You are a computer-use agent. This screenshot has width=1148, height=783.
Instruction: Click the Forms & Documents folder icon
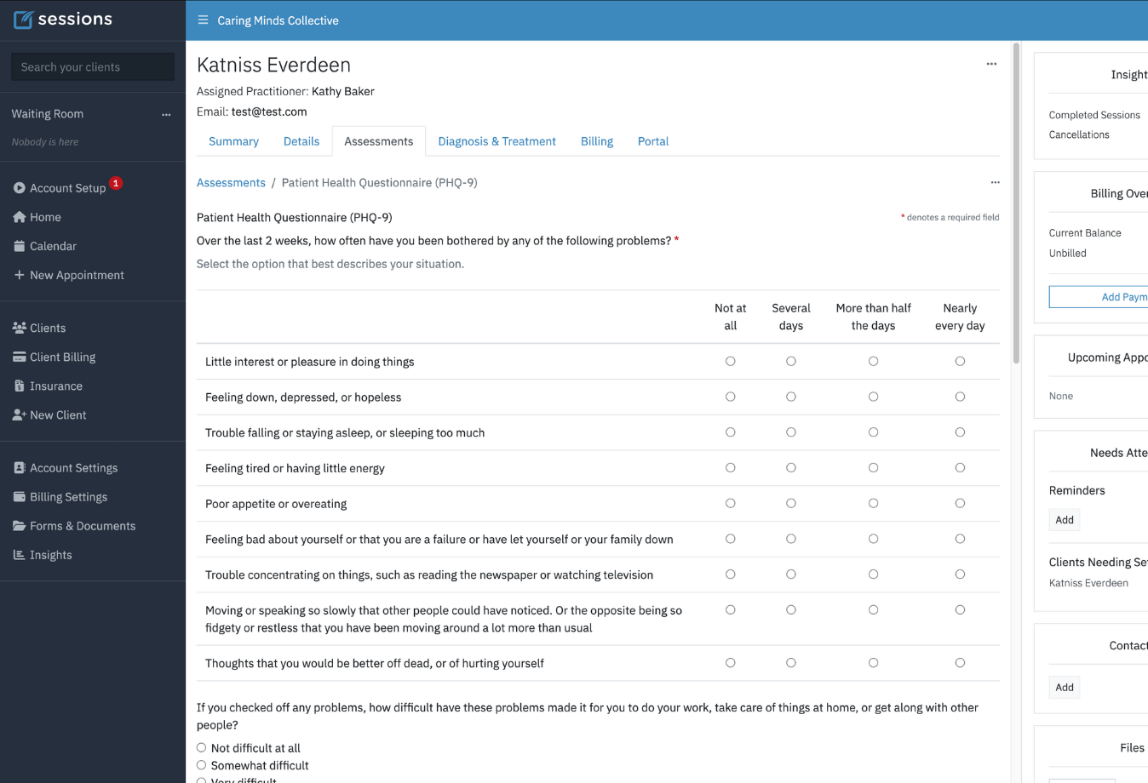20,525
